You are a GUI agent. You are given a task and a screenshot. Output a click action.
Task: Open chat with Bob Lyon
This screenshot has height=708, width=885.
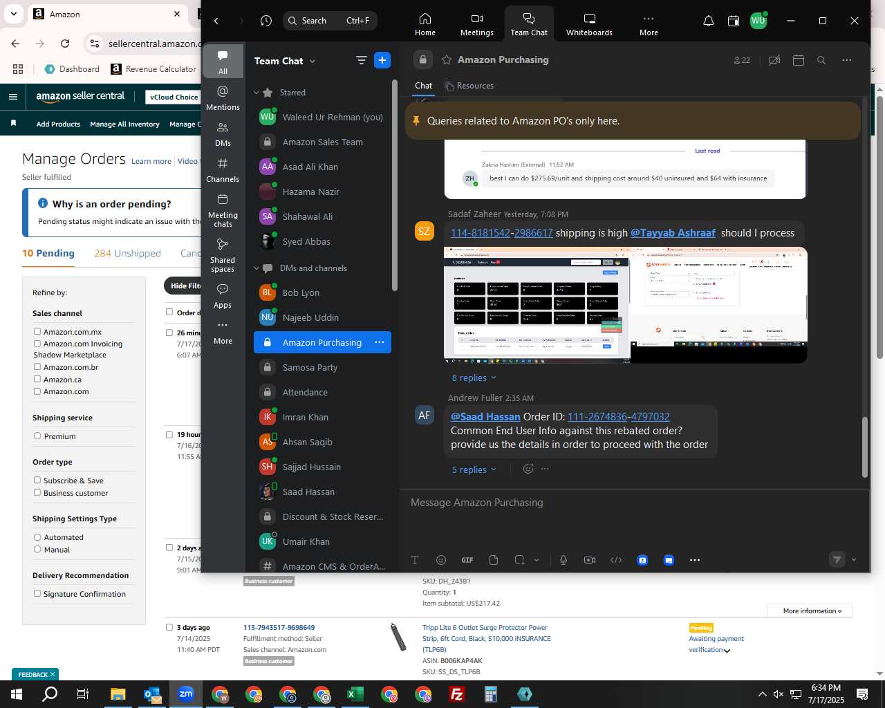click(322, 292)
